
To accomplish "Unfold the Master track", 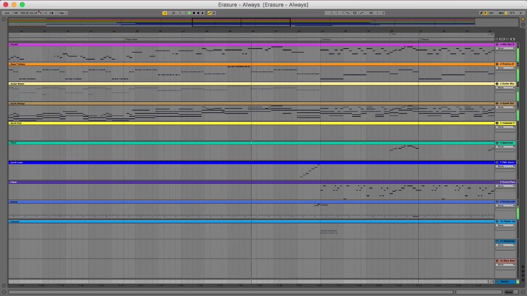I will click(x=497, y=282).
